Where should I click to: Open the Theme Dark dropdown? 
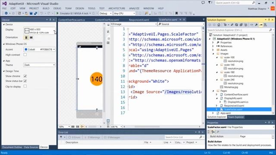(39, 65)
